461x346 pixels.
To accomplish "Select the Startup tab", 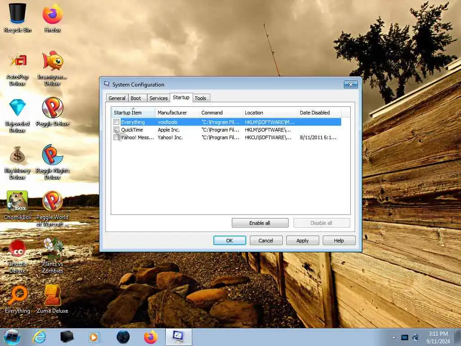I will tap(181, 97).
